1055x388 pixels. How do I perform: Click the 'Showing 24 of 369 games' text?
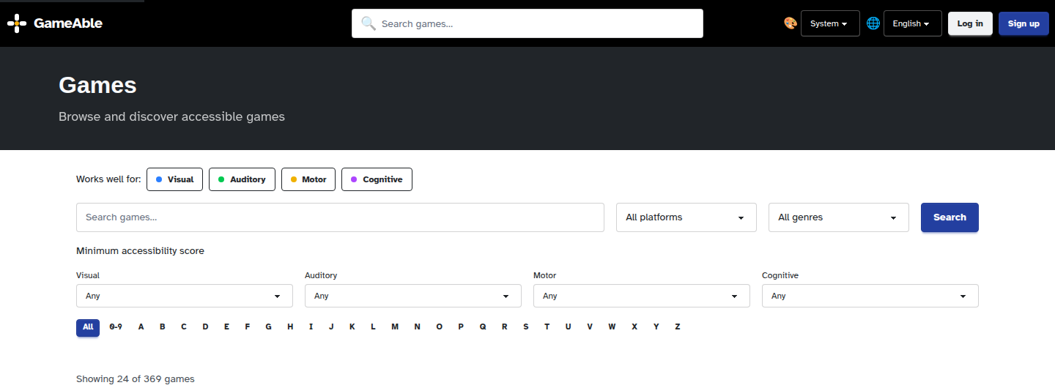tap(136, 379)
